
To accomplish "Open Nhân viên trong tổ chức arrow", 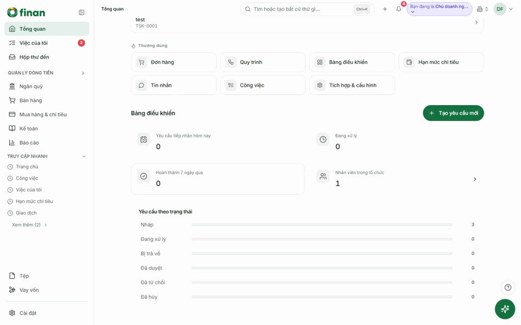I will click(x=475, y=179).
